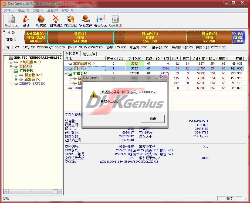The image size is (250, 203).
Task: Collapse 扩展分区 in the left tree
Action: click(11, 71)
